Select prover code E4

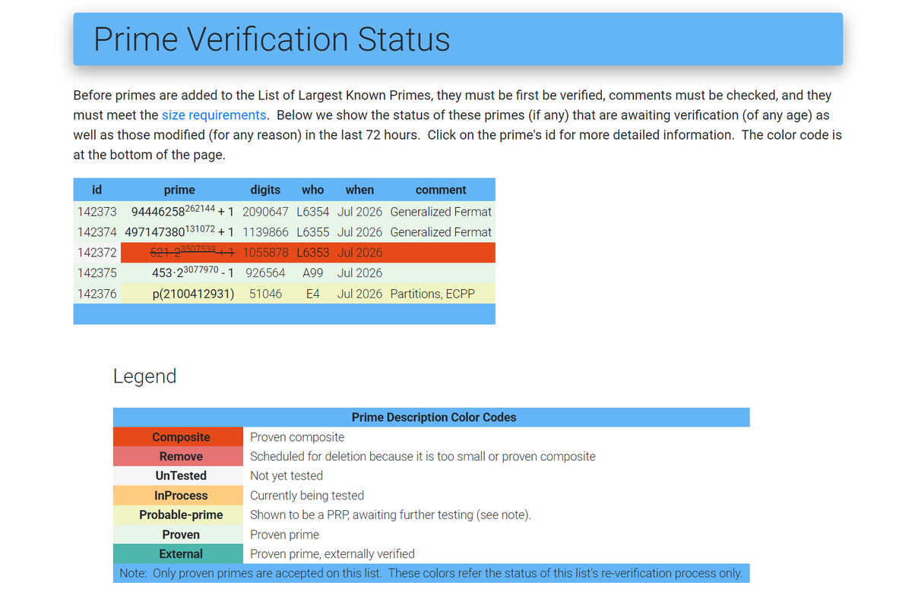(x=312, y=294)
